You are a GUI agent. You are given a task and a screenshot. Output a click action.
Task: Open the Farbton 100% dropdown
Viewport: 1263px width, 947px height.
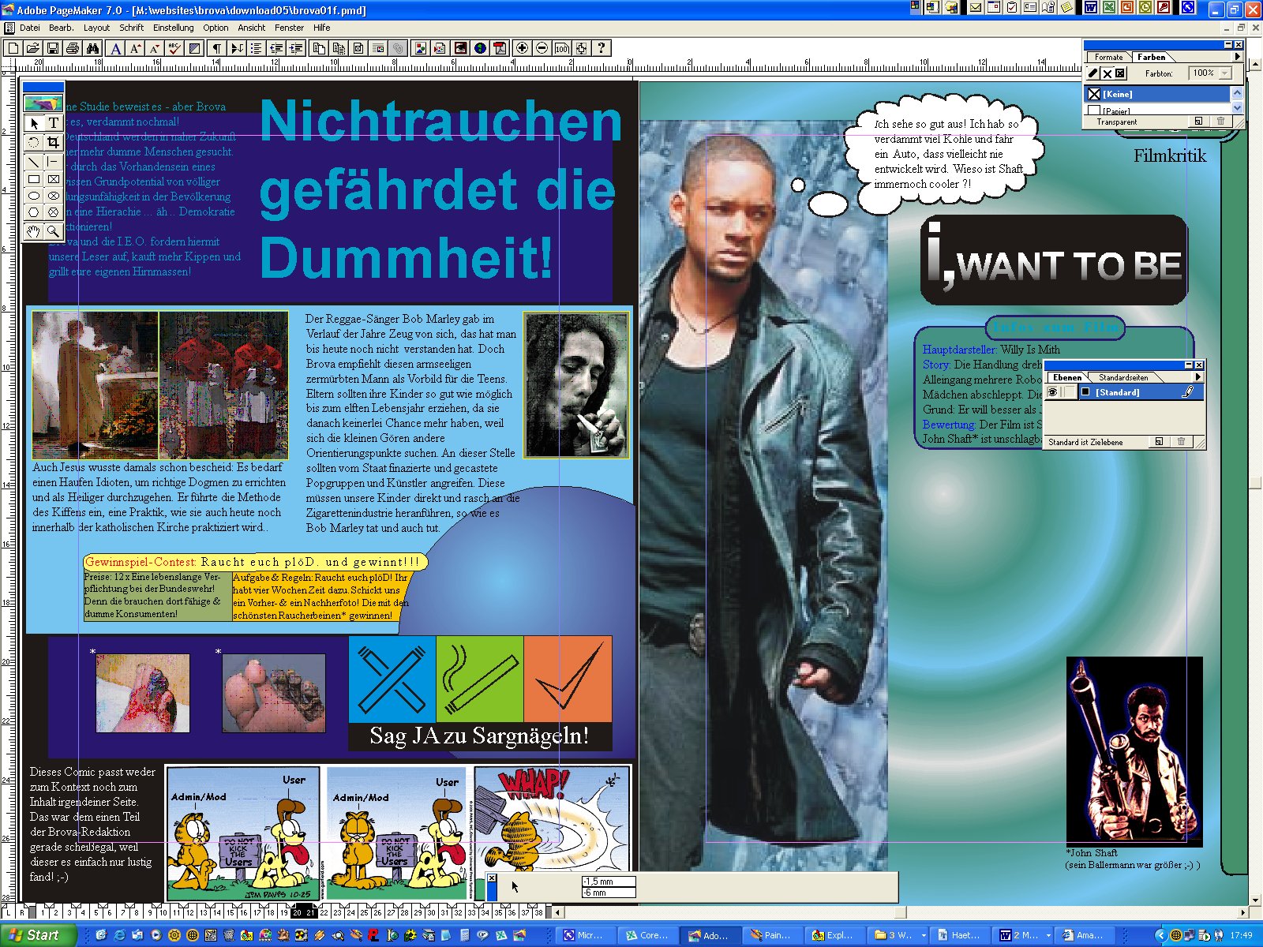(x=1225, y=73)
